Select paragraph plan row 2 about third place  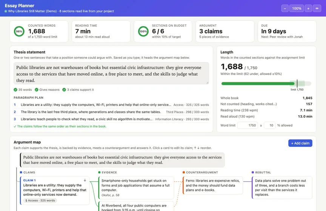tap(111, 112)
